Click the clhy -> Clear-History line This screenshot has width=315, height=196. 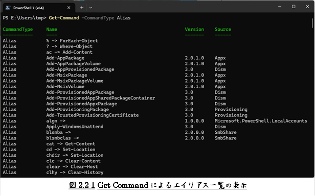point(75,173)
